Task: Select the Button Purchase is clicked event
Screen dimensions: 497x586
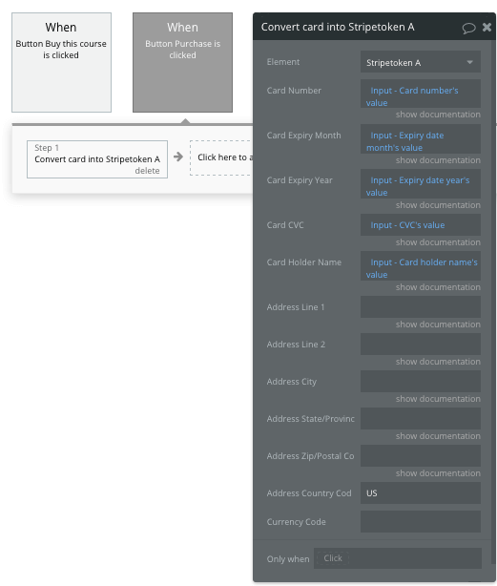Action: coord(182,62)
